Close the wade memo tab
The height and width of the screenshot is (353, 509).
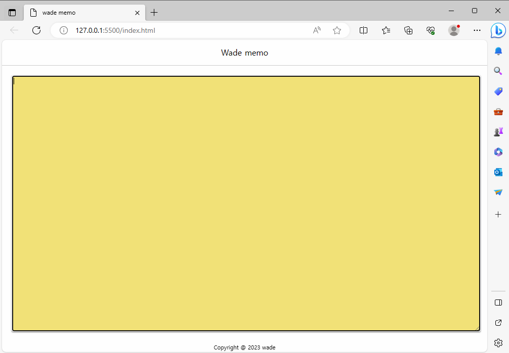[137, 13]
